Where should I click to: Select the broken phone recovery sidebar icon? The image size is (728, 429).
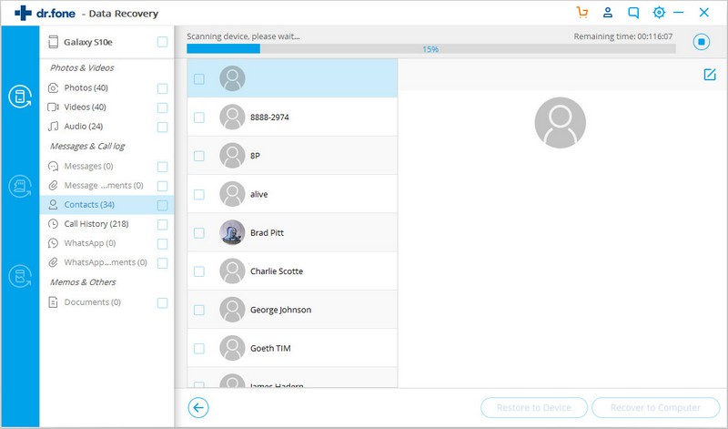pyautogui.click(x=20, y=276)
